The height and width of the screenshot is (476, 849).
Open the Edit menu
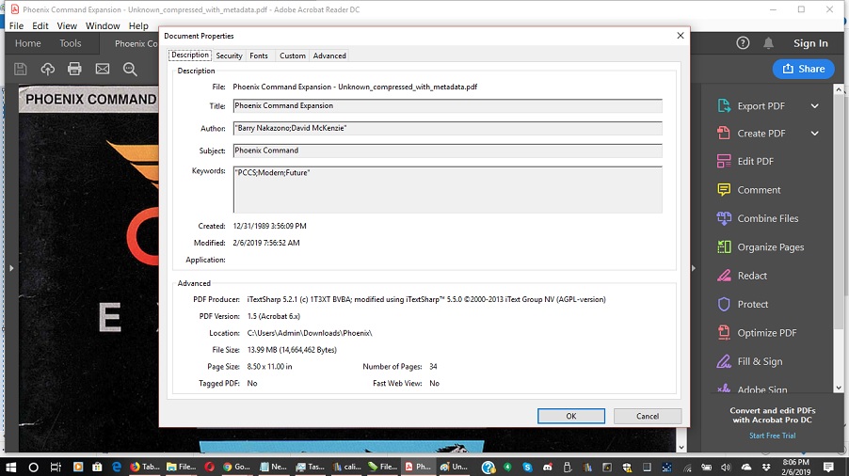pos(40,26)
